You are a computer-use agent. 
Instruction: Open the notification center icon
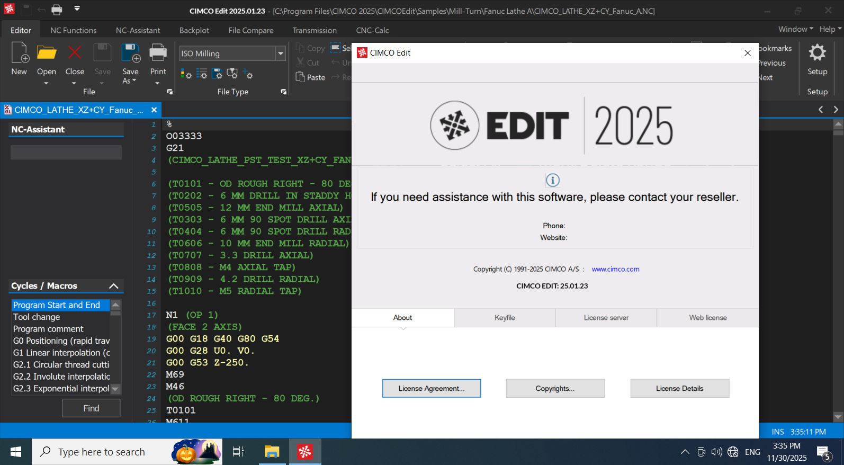pyautogui.click(x=823, y=452)
